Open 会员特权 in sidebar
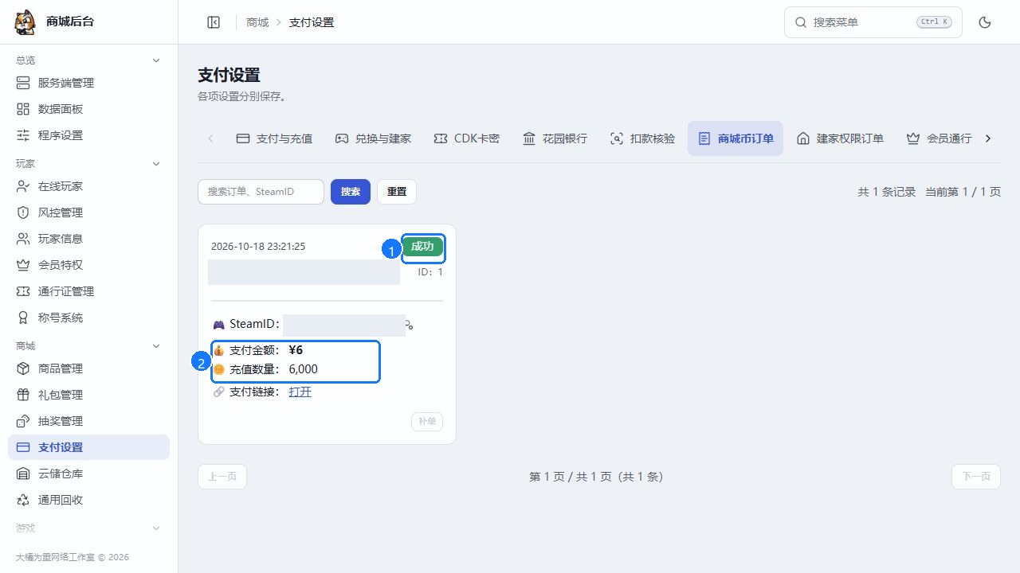This screenshot has width=1020, height=573. (88, 265)
